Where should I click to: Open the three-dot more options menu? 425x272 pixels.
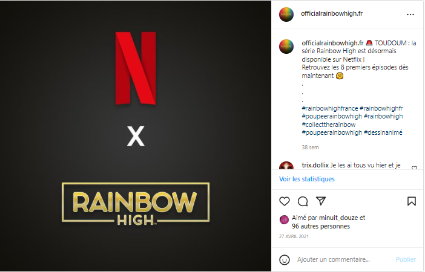(x=410, y=15)
